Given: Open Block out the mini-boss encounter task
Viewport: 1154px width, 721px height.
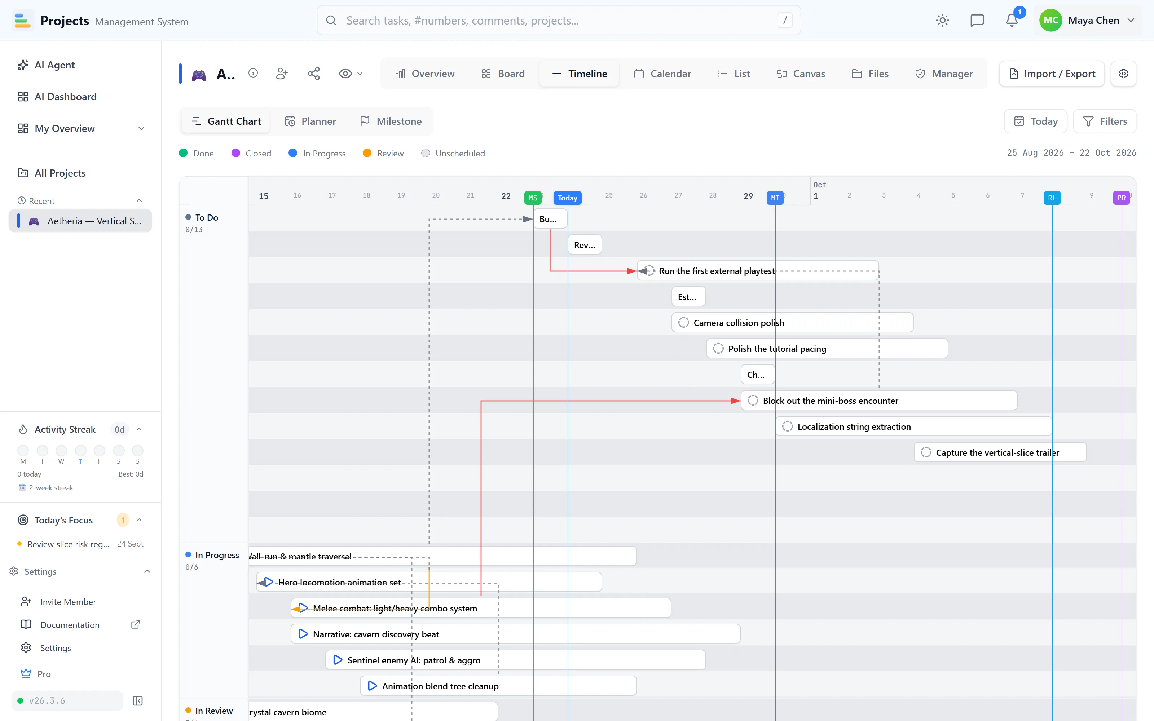Looking at the screenshot, I should (x=879, y=401).
